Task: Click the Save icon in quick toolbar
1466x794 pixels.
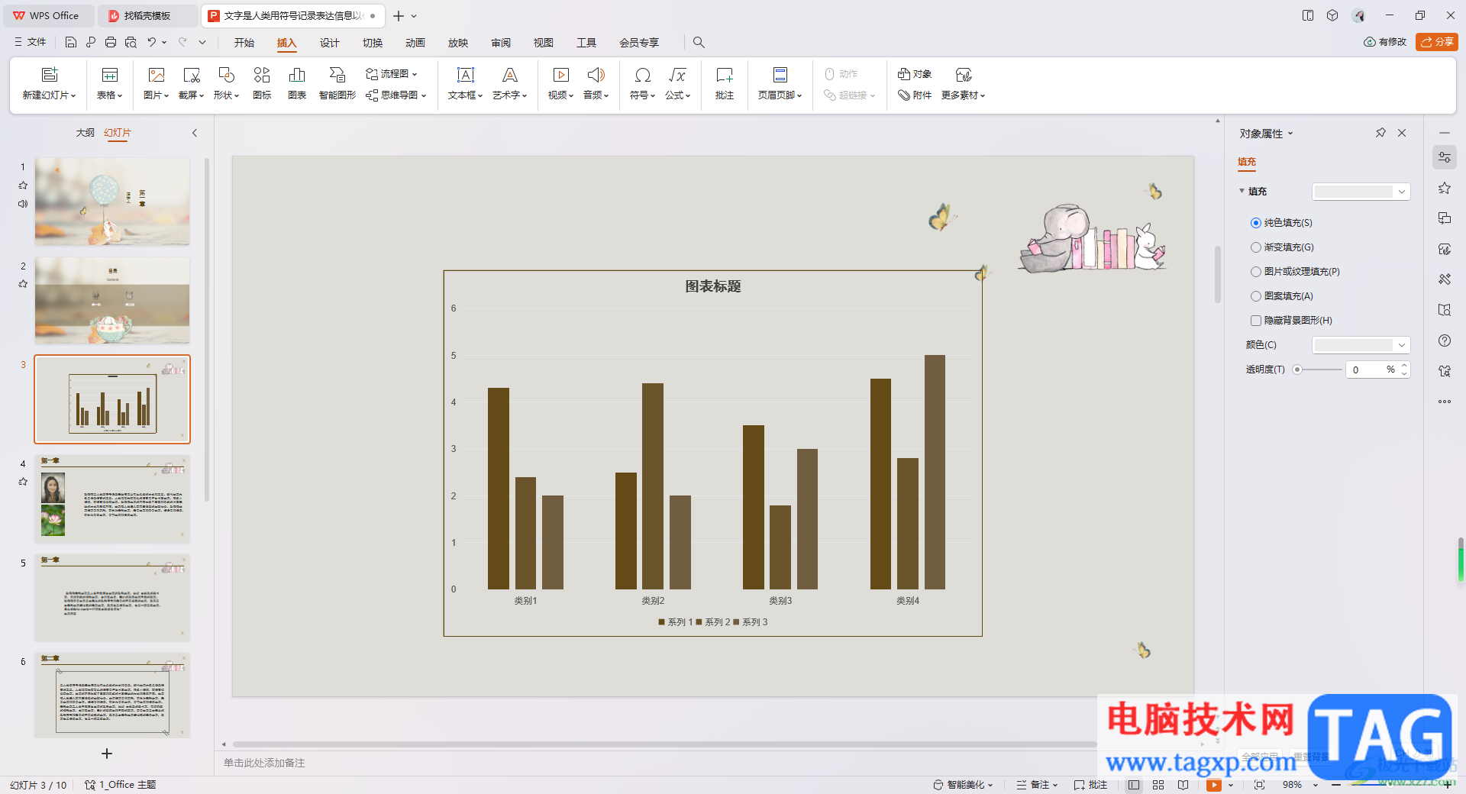Action: click(x=70, y=42)
